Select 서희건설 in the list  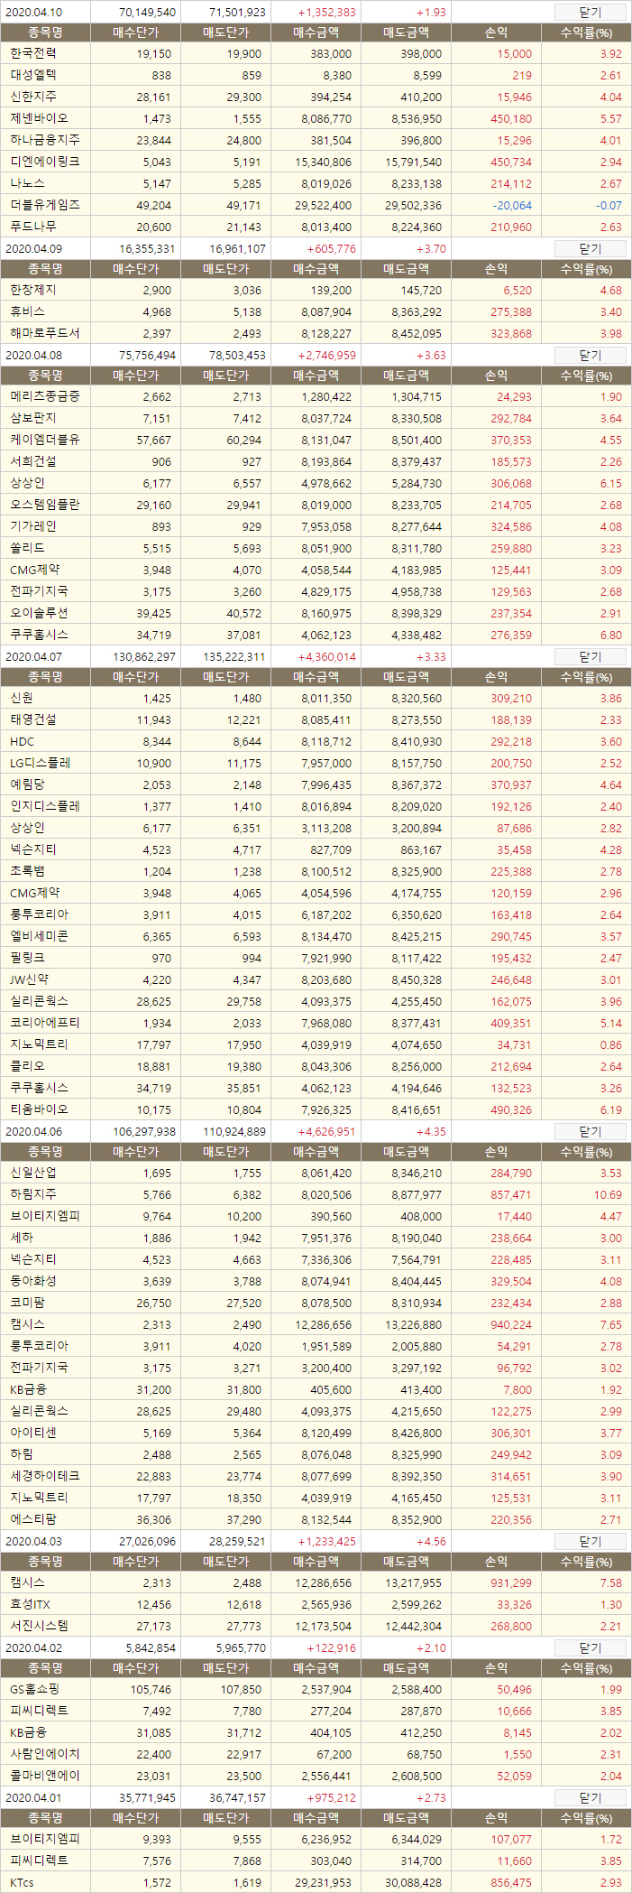(x=32, y=461)
